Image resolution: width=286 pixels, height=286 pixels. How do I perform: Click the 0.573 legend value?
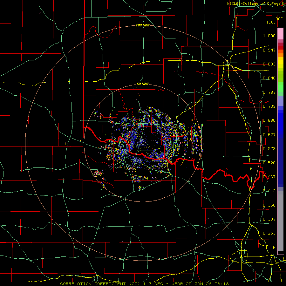pos(269,149)
